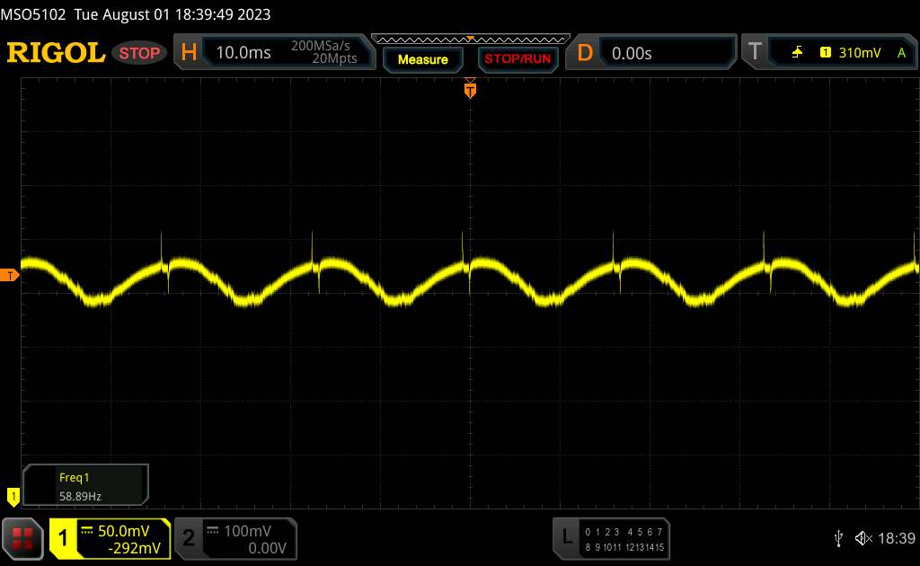Click the channel 2 coupling icon
This screenshot has width=920, height=566.
[212, 531]
